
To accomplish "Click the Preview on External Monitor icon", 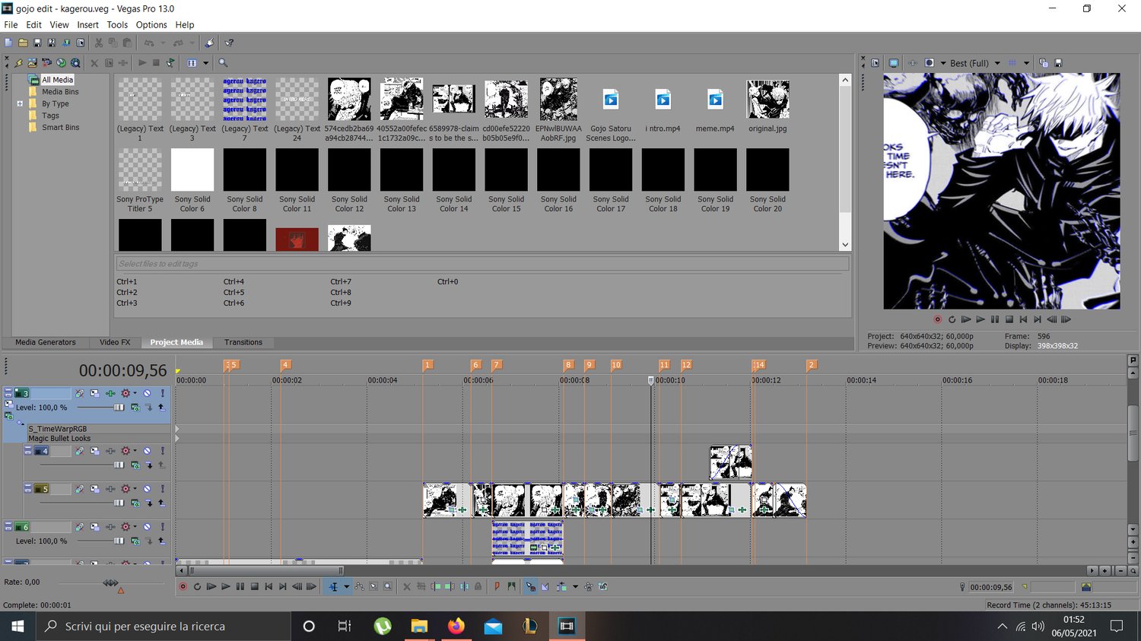I will 894,63.
